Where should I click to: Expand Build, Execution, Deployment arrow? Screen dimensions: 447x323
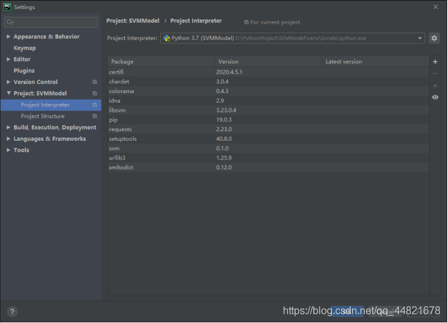8,127
